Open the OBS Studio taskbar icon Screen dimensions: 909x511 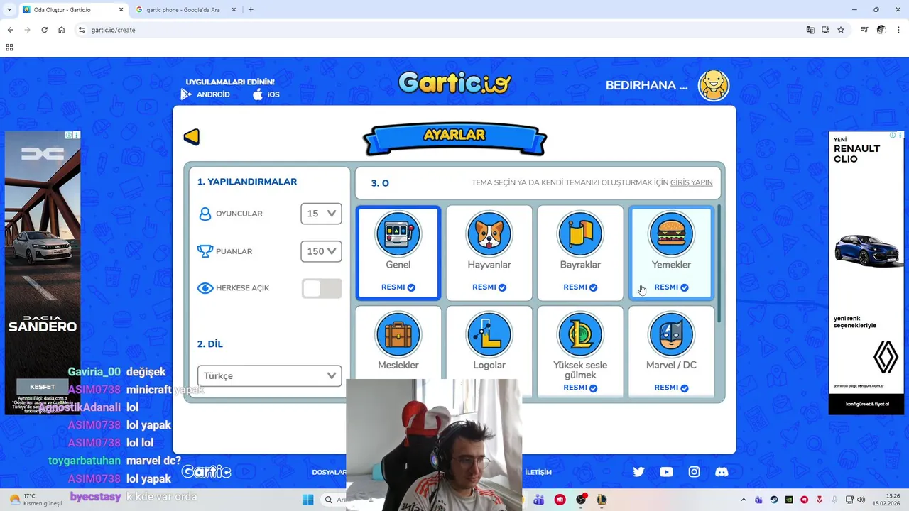(x=581, y=500)
